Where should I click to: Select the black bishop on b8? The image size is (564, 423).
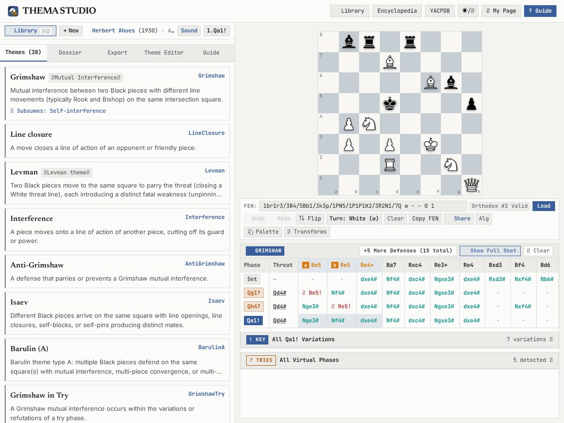(x=348, y=41)
